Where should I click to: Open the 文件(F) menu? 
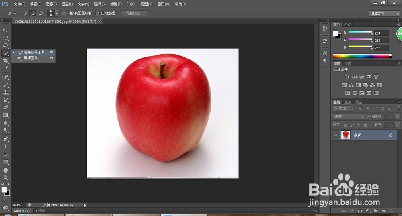[x=19, y=4]
